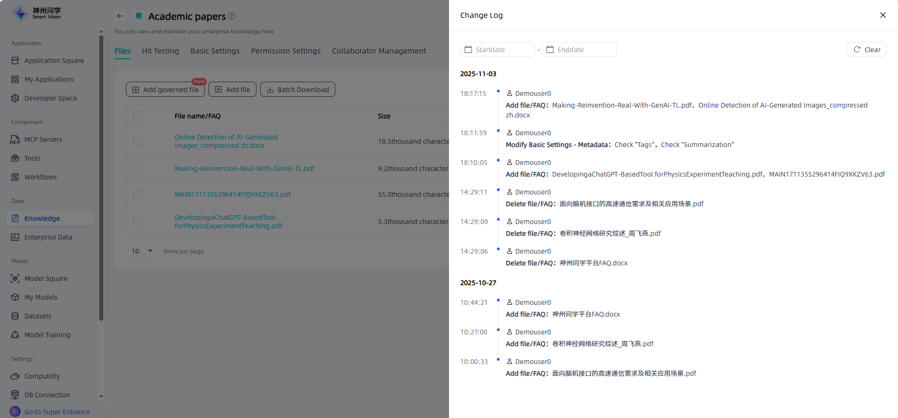Switch to the Permission Settings tab
This screenshot has height=418, width=898.
tap(286, 51)
